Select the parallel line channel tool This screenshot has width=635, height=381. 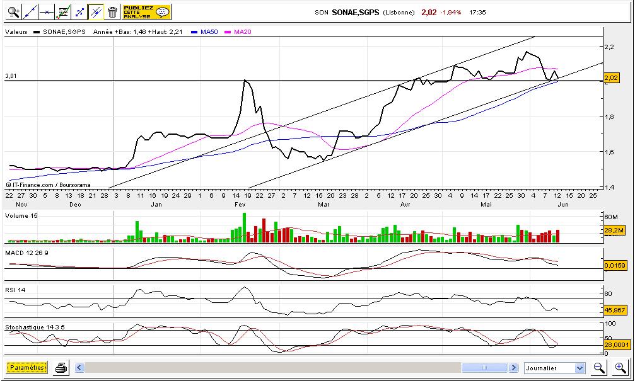pyautogui.click(x=96, y=12)
